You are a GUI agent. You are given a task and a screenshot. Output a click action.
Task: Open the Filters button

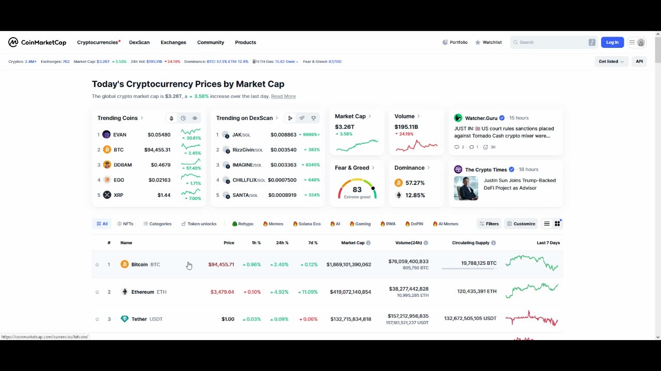coord(489,224)
